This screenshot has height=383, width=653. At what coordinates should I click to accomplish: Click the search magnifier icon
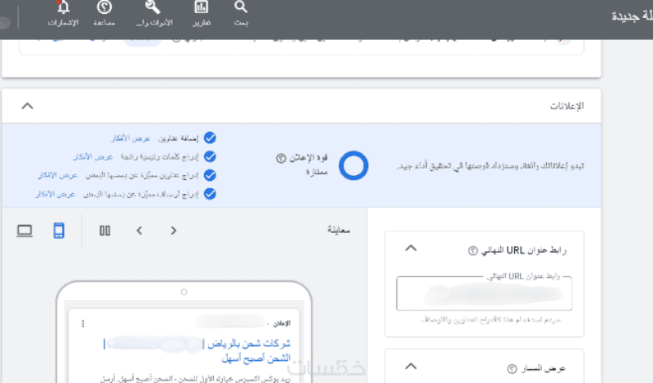click(241, 7)
